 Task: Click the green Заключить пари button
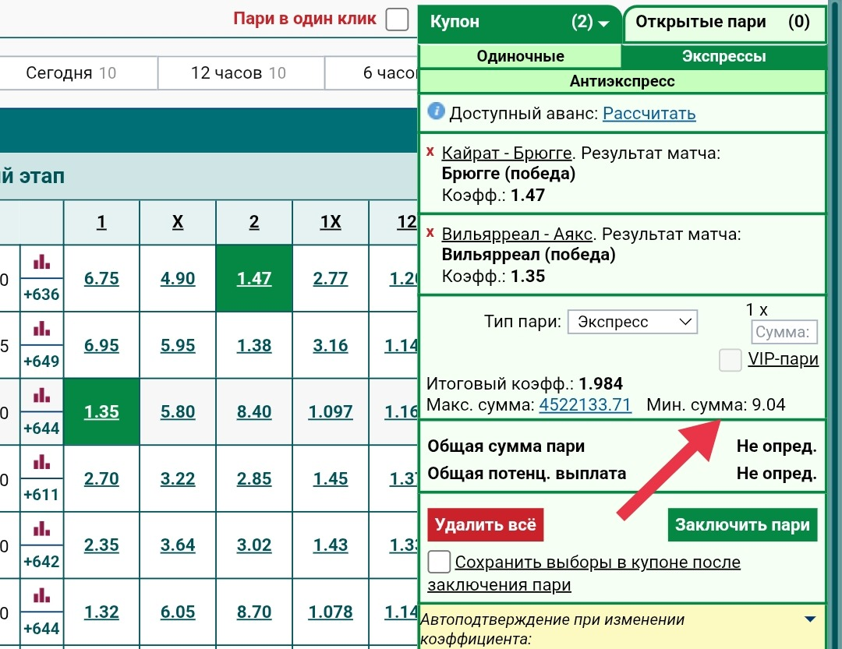742,524
